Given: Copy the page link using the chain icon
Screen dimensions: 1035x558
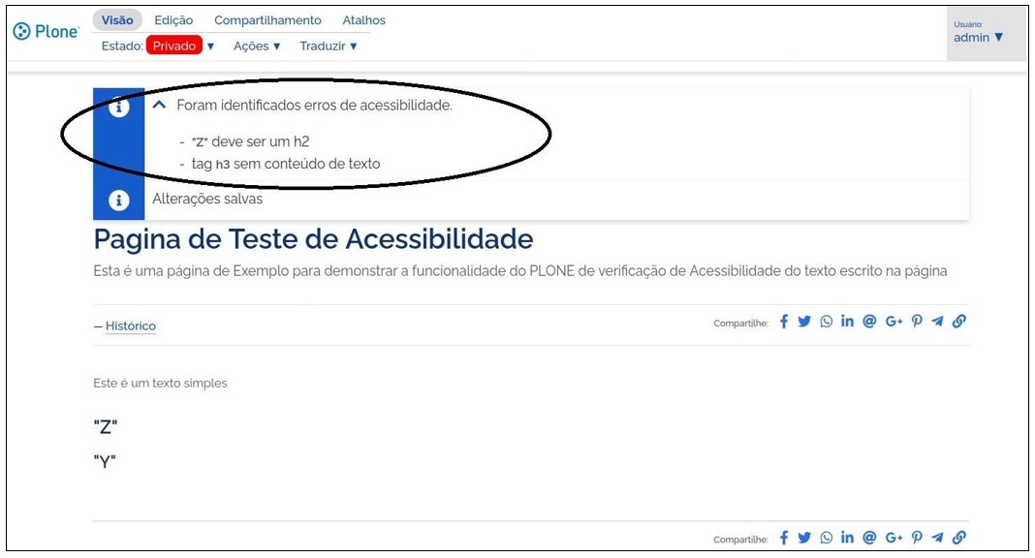Looking at the screenshot, I should pos(959,321).
